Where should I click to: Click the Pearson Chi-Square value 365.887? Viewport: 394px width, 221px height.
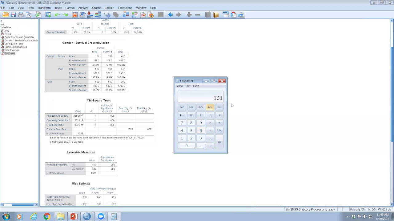78,116
